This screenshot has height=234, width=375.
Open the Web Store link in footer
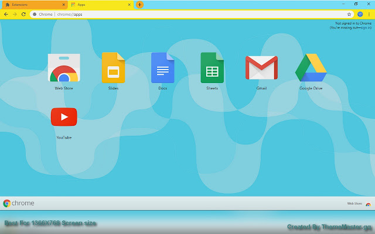point(354,204)
